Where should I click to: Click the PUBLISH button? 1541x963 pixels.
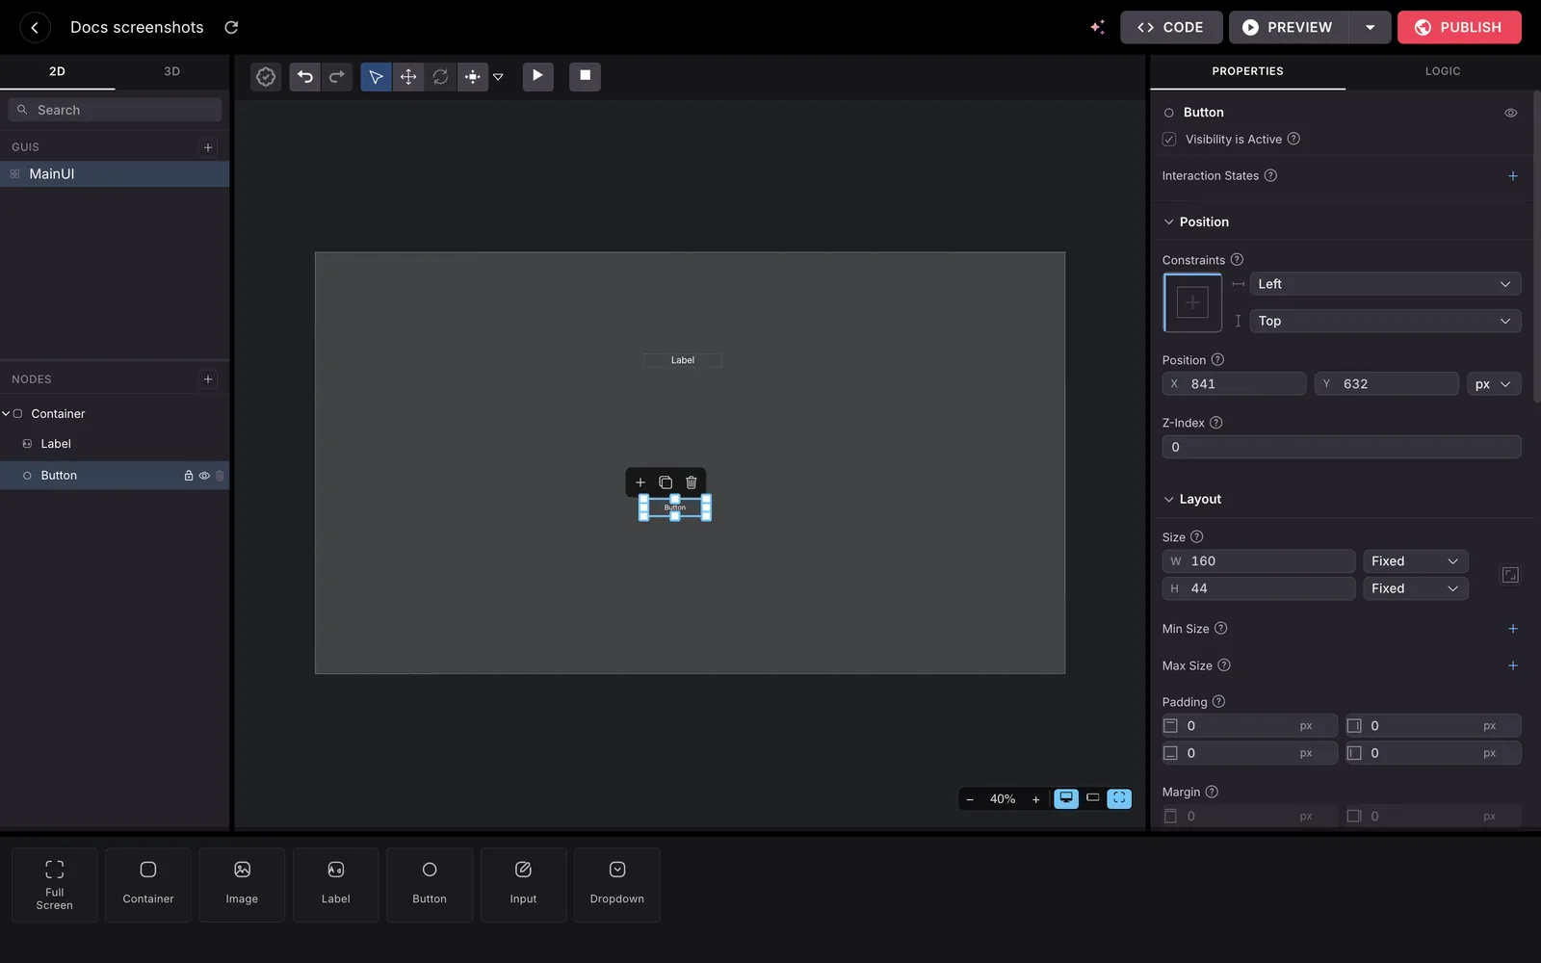pos(1459,27)
